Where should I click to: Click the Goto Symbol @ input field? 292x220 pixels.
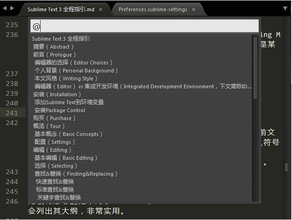[x=144, y=26]
